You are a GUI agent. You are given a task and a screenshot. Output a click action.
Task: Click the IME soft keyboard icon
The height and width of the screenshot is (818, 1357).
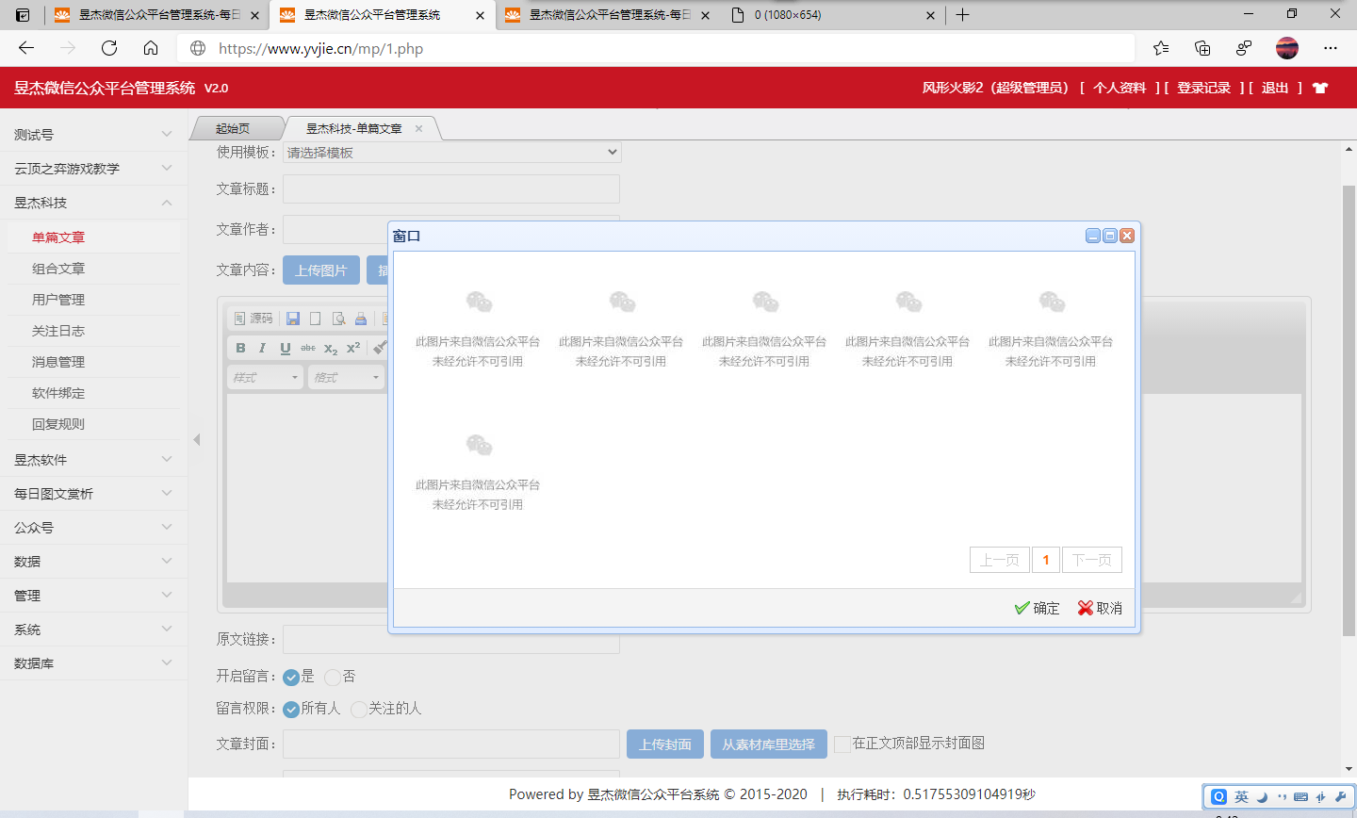1301,796
